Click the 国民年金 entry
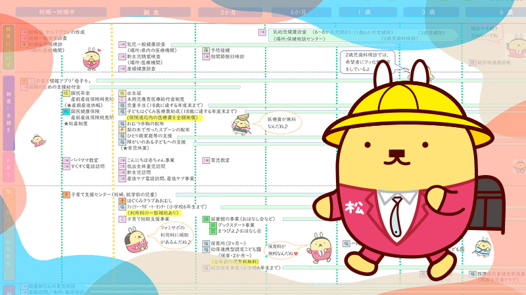Screen dimensions: 526x295 [80, 93]
